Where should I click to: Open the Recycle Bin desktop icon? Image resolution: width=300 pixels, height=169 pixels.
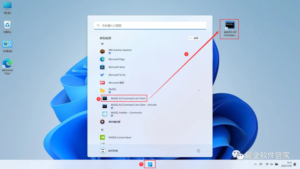(7, 27)
